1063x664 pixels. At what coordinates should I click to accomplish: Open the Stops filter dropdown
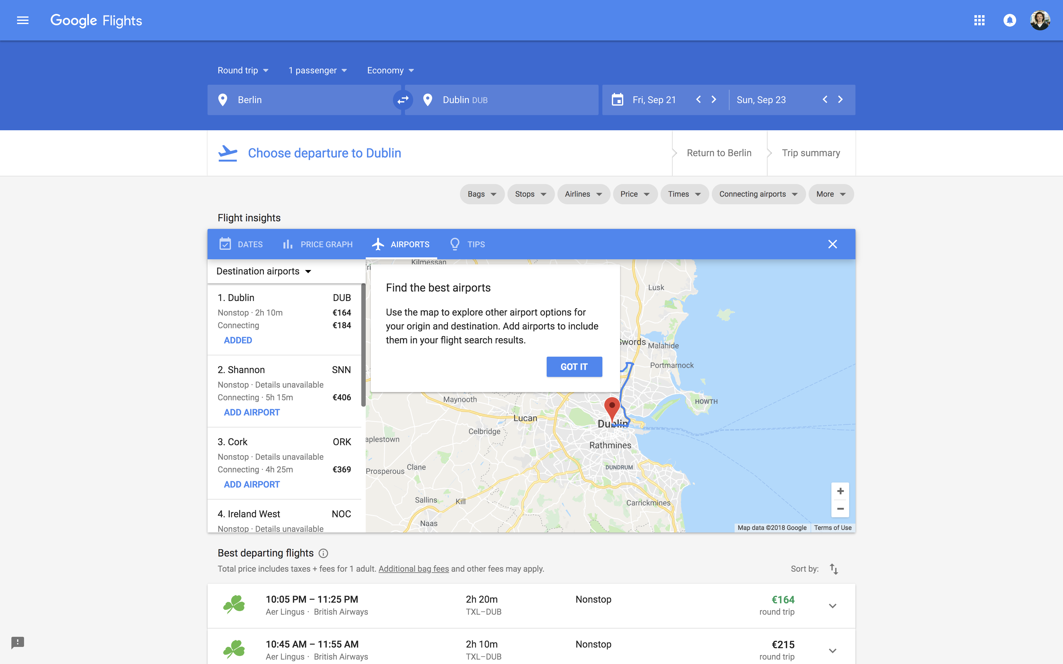coord(530,194)
